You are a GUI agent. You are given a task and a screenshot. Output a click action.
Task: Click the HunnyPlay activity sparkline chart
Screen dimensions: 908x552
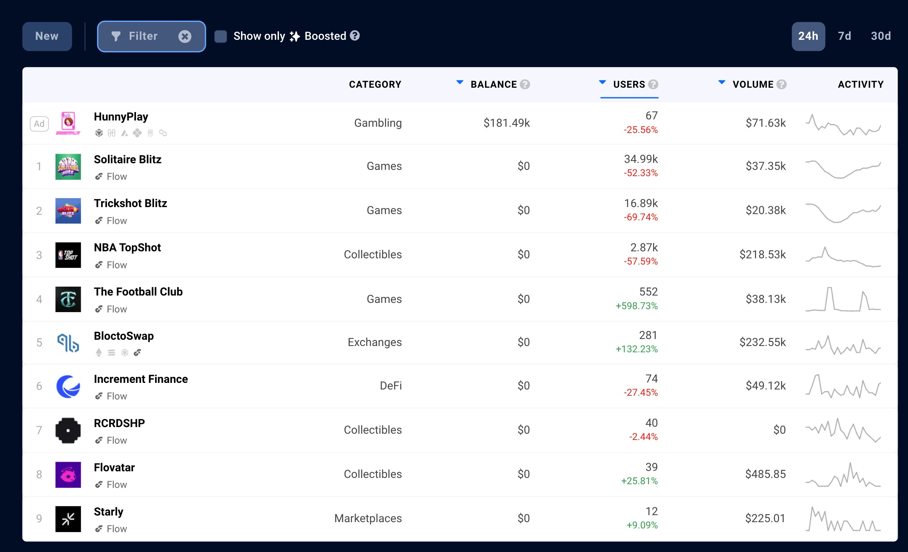pos(843,125)
